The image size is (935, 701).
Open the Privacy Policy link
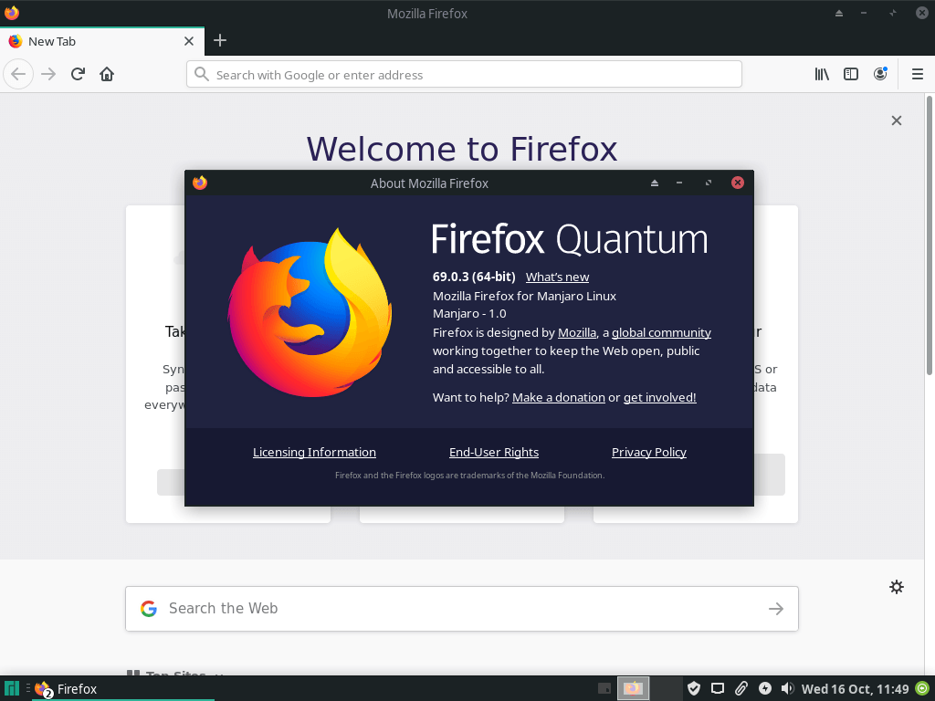[649, 453]
